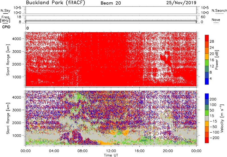The height and width of the screenshot is (157, 227).
Task: Click the N.Search legend label
Action: 219,10
